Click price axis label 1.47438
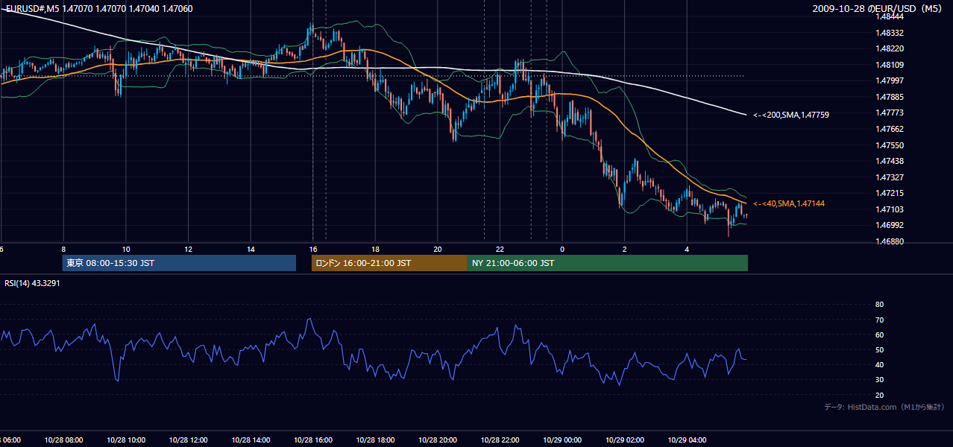Viewport: 953px width, 447px height. tap(890, 161)
